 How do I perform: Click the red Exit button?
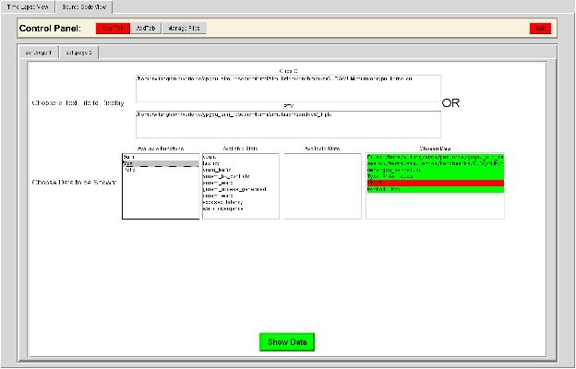[539, 29]
